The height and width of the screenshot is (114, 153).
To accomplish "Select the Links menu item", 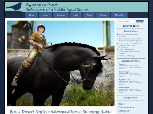I will pos(76,15).
